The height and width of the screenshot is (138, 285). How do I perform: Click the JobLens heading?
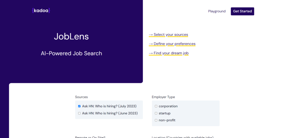71,36
